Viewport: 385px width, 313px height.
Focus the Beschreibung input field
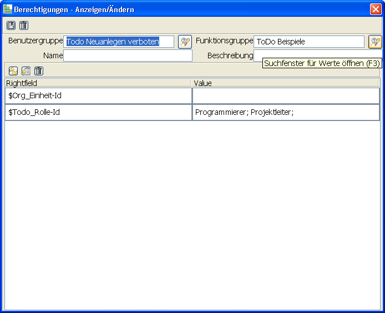click(x=258, y=55)
